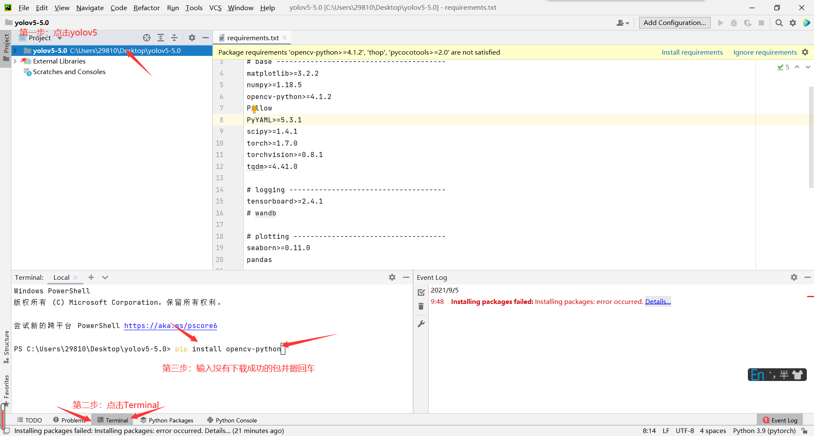Viewport: 814px width, 436px height.
Task: Open the user account icon dropdown
Action: (x=623, y=23)
